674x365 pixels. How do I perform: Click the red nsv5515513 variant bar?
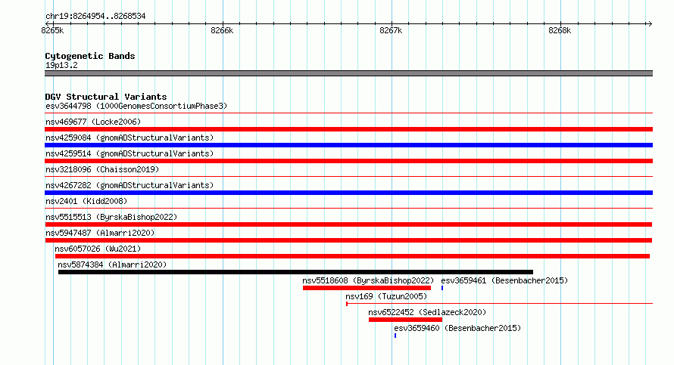click(348, 224)
